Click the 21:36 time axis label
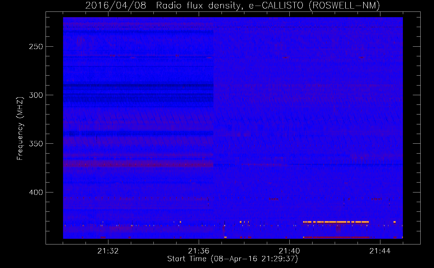Image resolution: width=434 pixels, height=268 pixels. [x=198, y=251]
